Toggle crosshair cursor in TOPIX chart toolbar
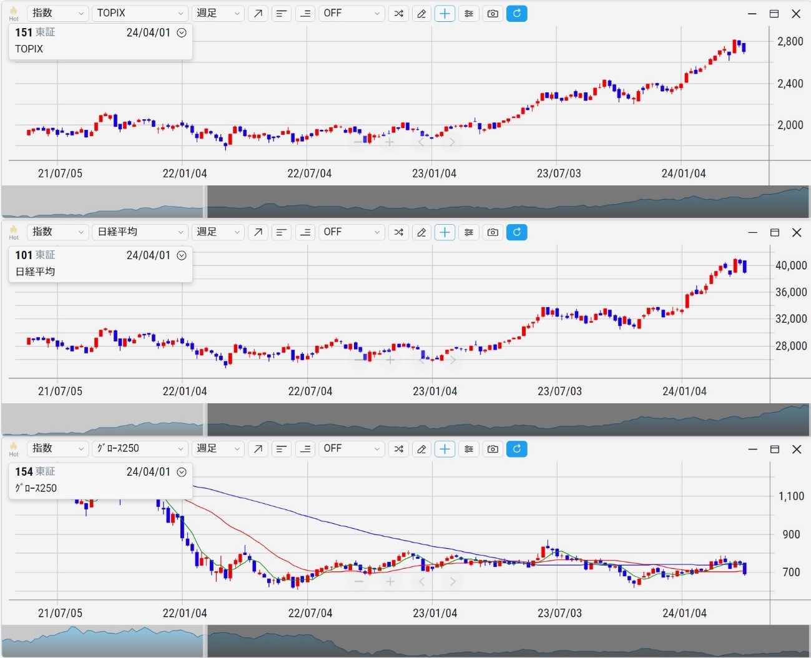Image resolution: width=811 pixels, height=658 pixels. pos(445,13)
